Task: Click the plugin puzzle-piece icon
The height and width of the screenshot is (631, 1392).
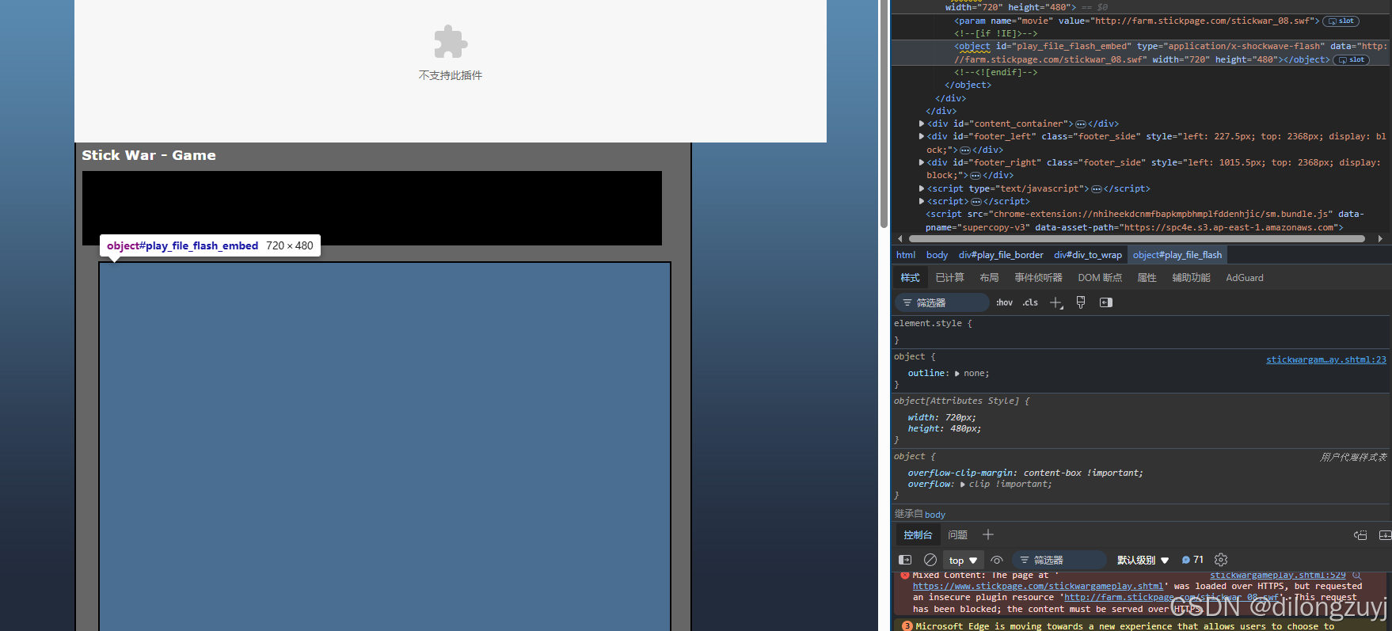Action: pyautogui.click(x=451, y=42)
